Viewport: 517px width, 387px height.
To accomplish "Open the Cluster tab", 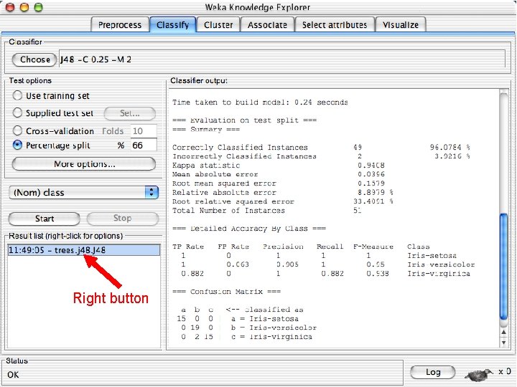I will [x=218, y=25].
